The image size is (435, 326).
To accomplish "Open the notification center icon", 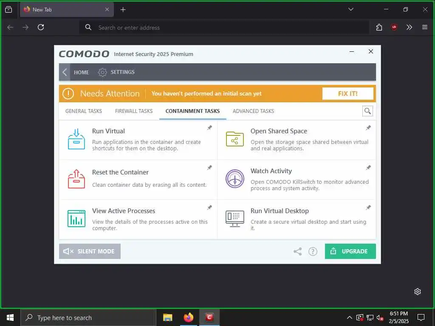I will (421, 318).
